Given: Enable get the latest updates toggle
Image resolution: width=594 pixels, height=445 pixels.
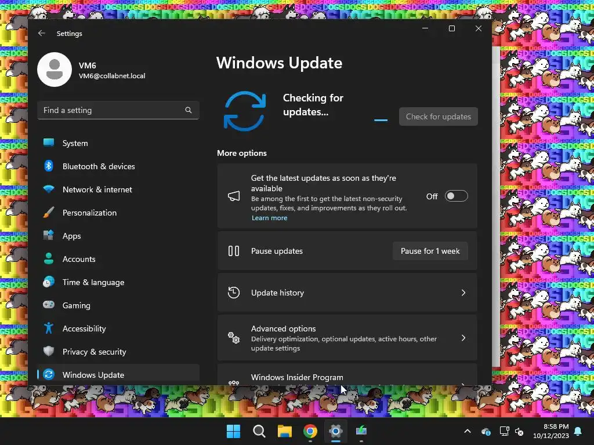Looking at the screenshot, I should click(456, 196).
